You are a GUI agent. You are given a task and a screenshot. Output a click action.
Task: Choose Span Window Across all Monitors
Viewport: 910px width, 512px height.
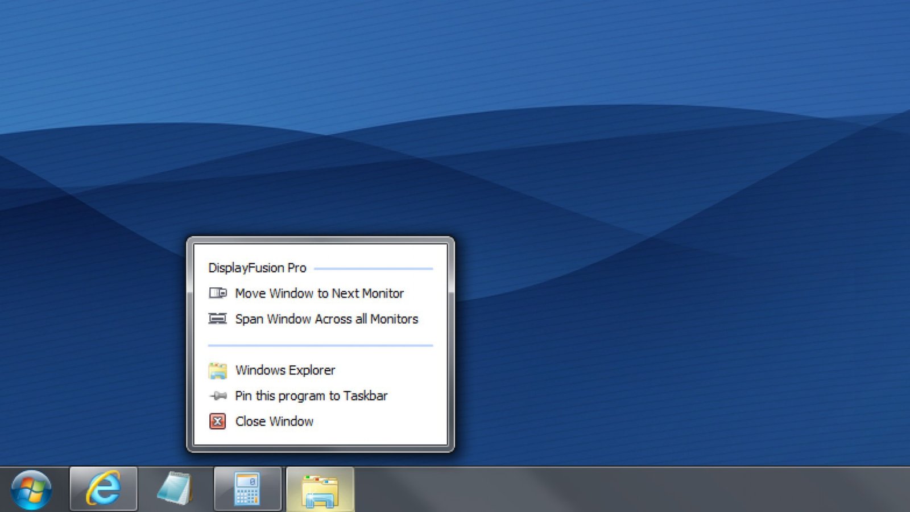click(326, 319)
